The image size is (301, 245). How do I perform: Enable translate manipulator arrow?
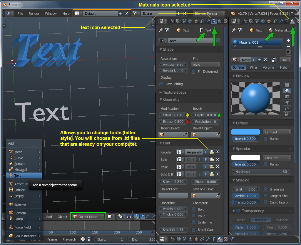[142, 217]
